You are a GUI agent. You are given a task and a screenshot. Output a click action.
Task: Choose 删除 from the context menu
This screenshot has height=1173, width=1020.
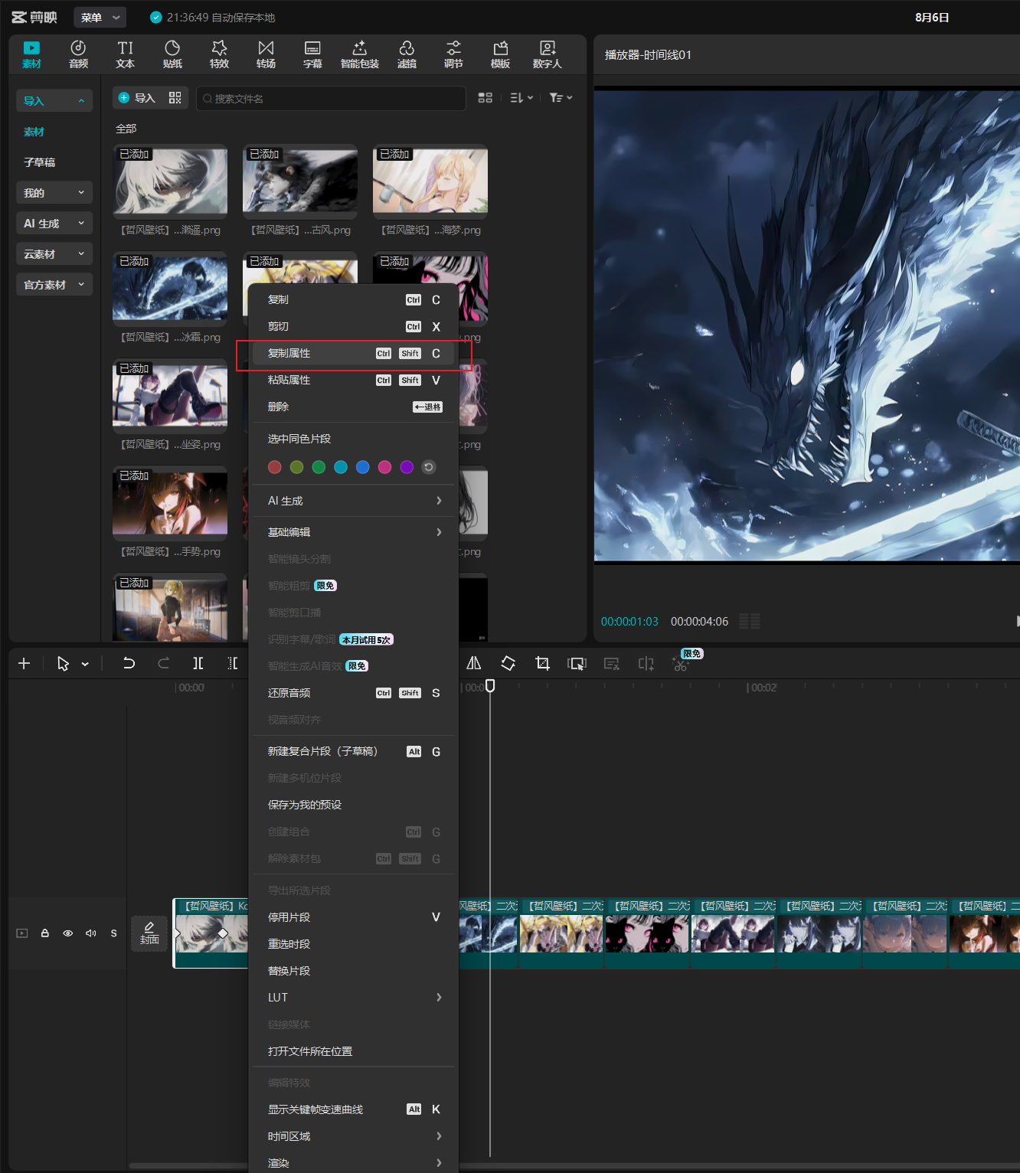(x=354, y=407)
